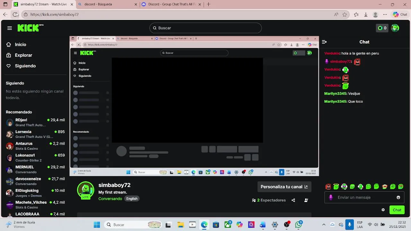Click the English language tag
The image size is (411, 231).
(132, 199)
